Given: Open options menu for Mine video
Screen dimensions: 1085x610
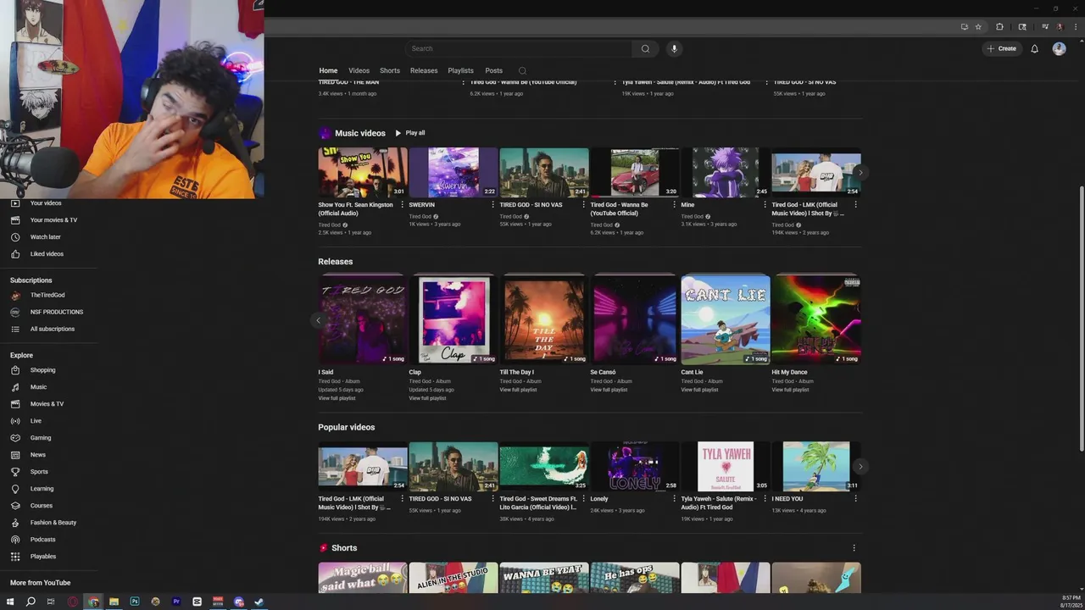Looking at the screenshot, I should tap(765, 204).
